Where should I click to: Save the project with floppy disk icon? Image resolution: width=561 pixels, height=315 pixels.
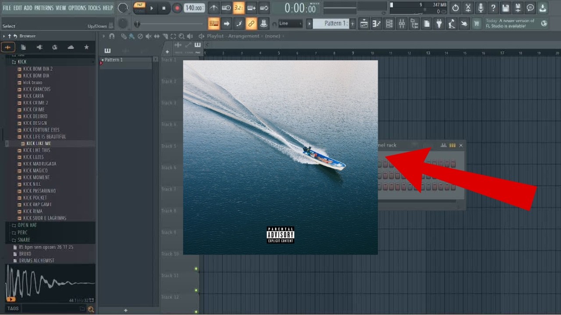point(506,8)
